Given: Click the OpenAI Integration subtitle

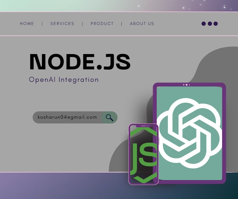Looking at the screenshot, I should [64, 80].
